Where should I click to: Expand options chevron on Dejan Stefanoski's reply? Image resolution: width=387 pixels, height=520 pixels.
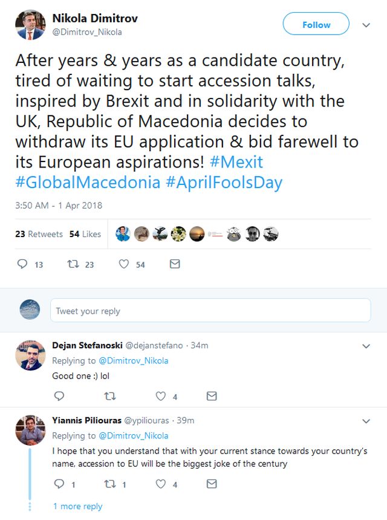(x=366, y=346)
